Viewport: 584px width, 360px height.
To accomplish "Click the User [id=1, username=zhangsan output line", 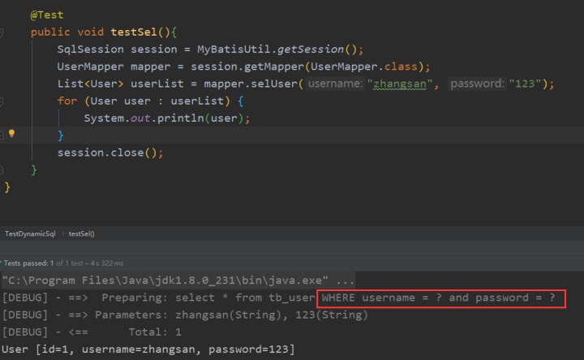I will click(148, 349).
